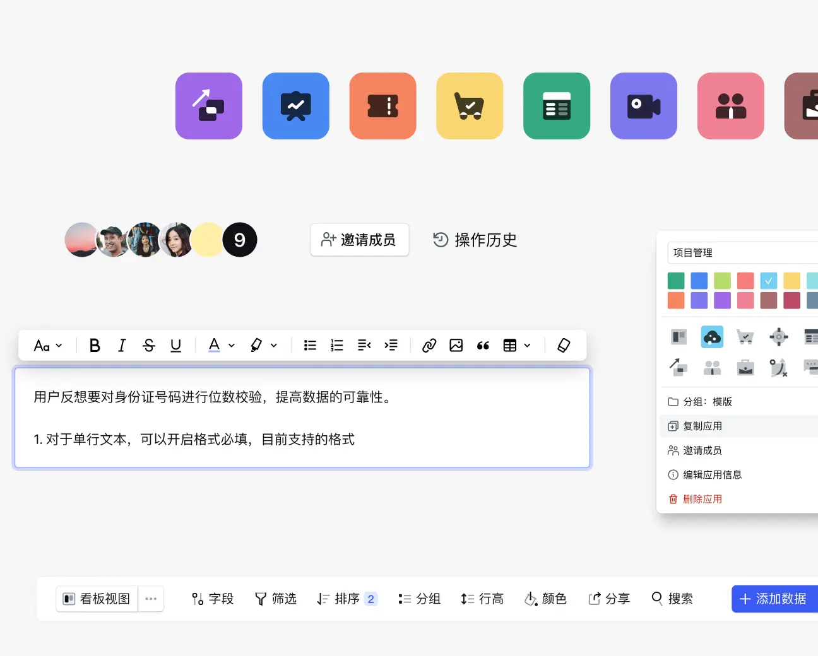The height and width of the screenshot is (656, 818).
Task: Insert an image into the editor
Action: tap(456, 346)
